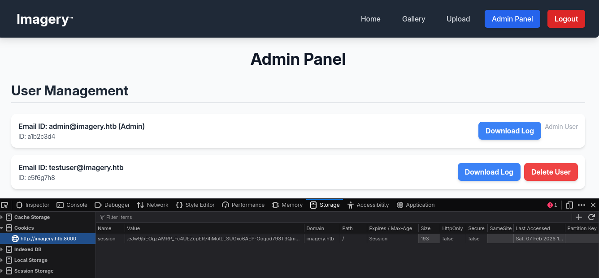This screenshot has width=599, height=278.
Task: Open the Console panel
Action: pyautogui.click(x=72, y=205)
